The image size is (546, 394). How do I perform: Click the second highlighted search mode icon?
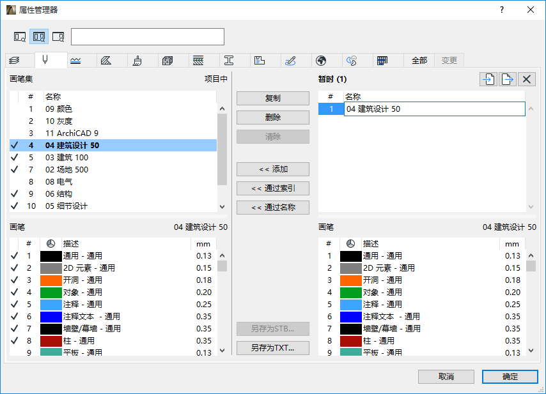[x=38, y=36]
